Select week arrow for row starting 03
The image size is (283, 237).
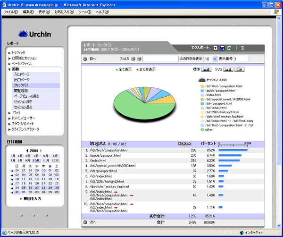coord(12,175)
